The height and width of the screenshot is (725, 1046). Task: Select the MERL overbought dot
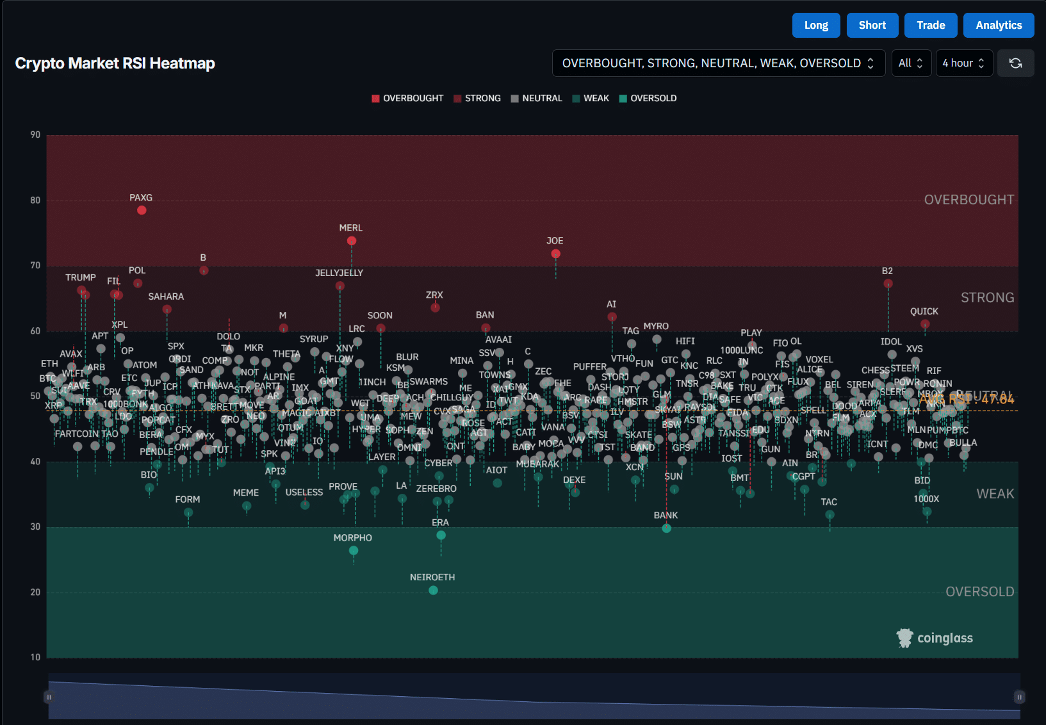click(352, 241)
